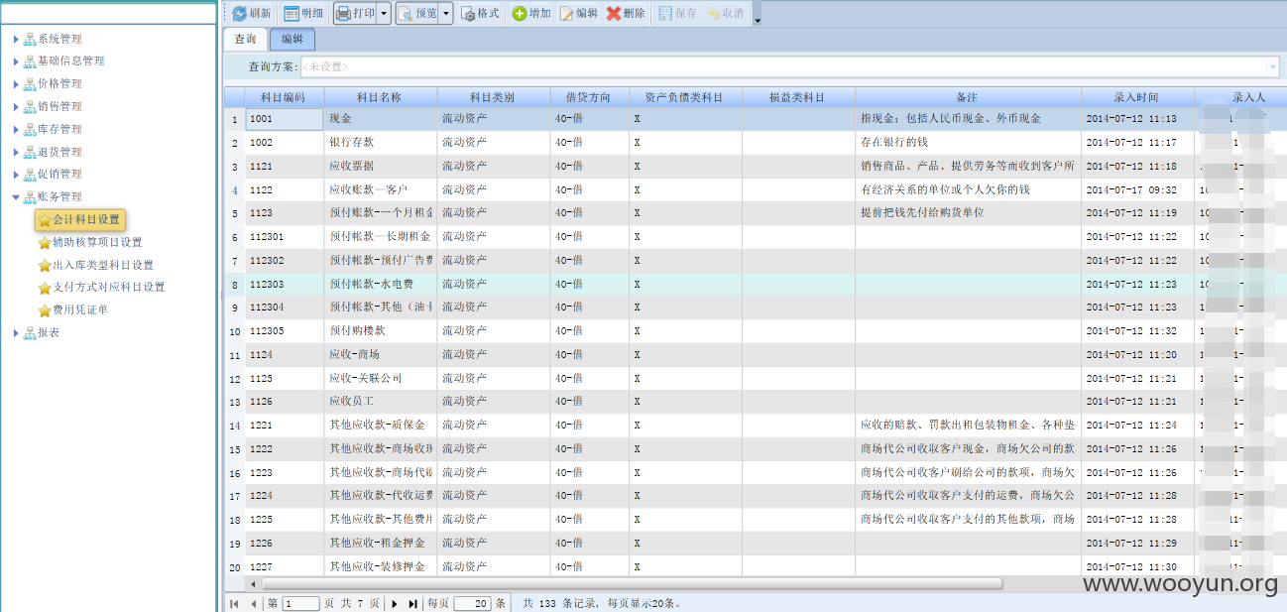Open the toolbar overflow arrow after 取消

pyautogui.click(x=758, y=19)
